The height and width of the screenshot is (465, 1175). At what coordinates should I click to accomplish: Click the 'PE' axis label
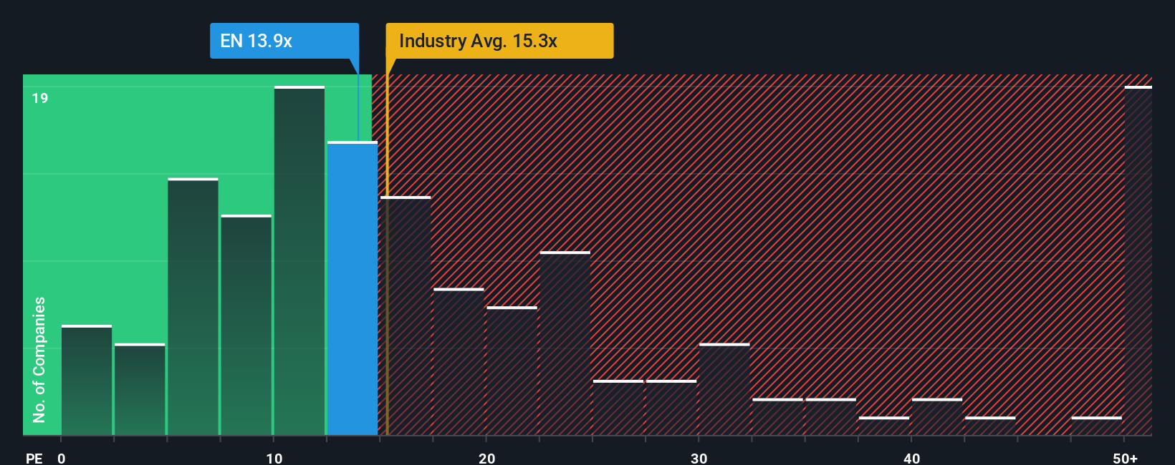click(34, 458)
